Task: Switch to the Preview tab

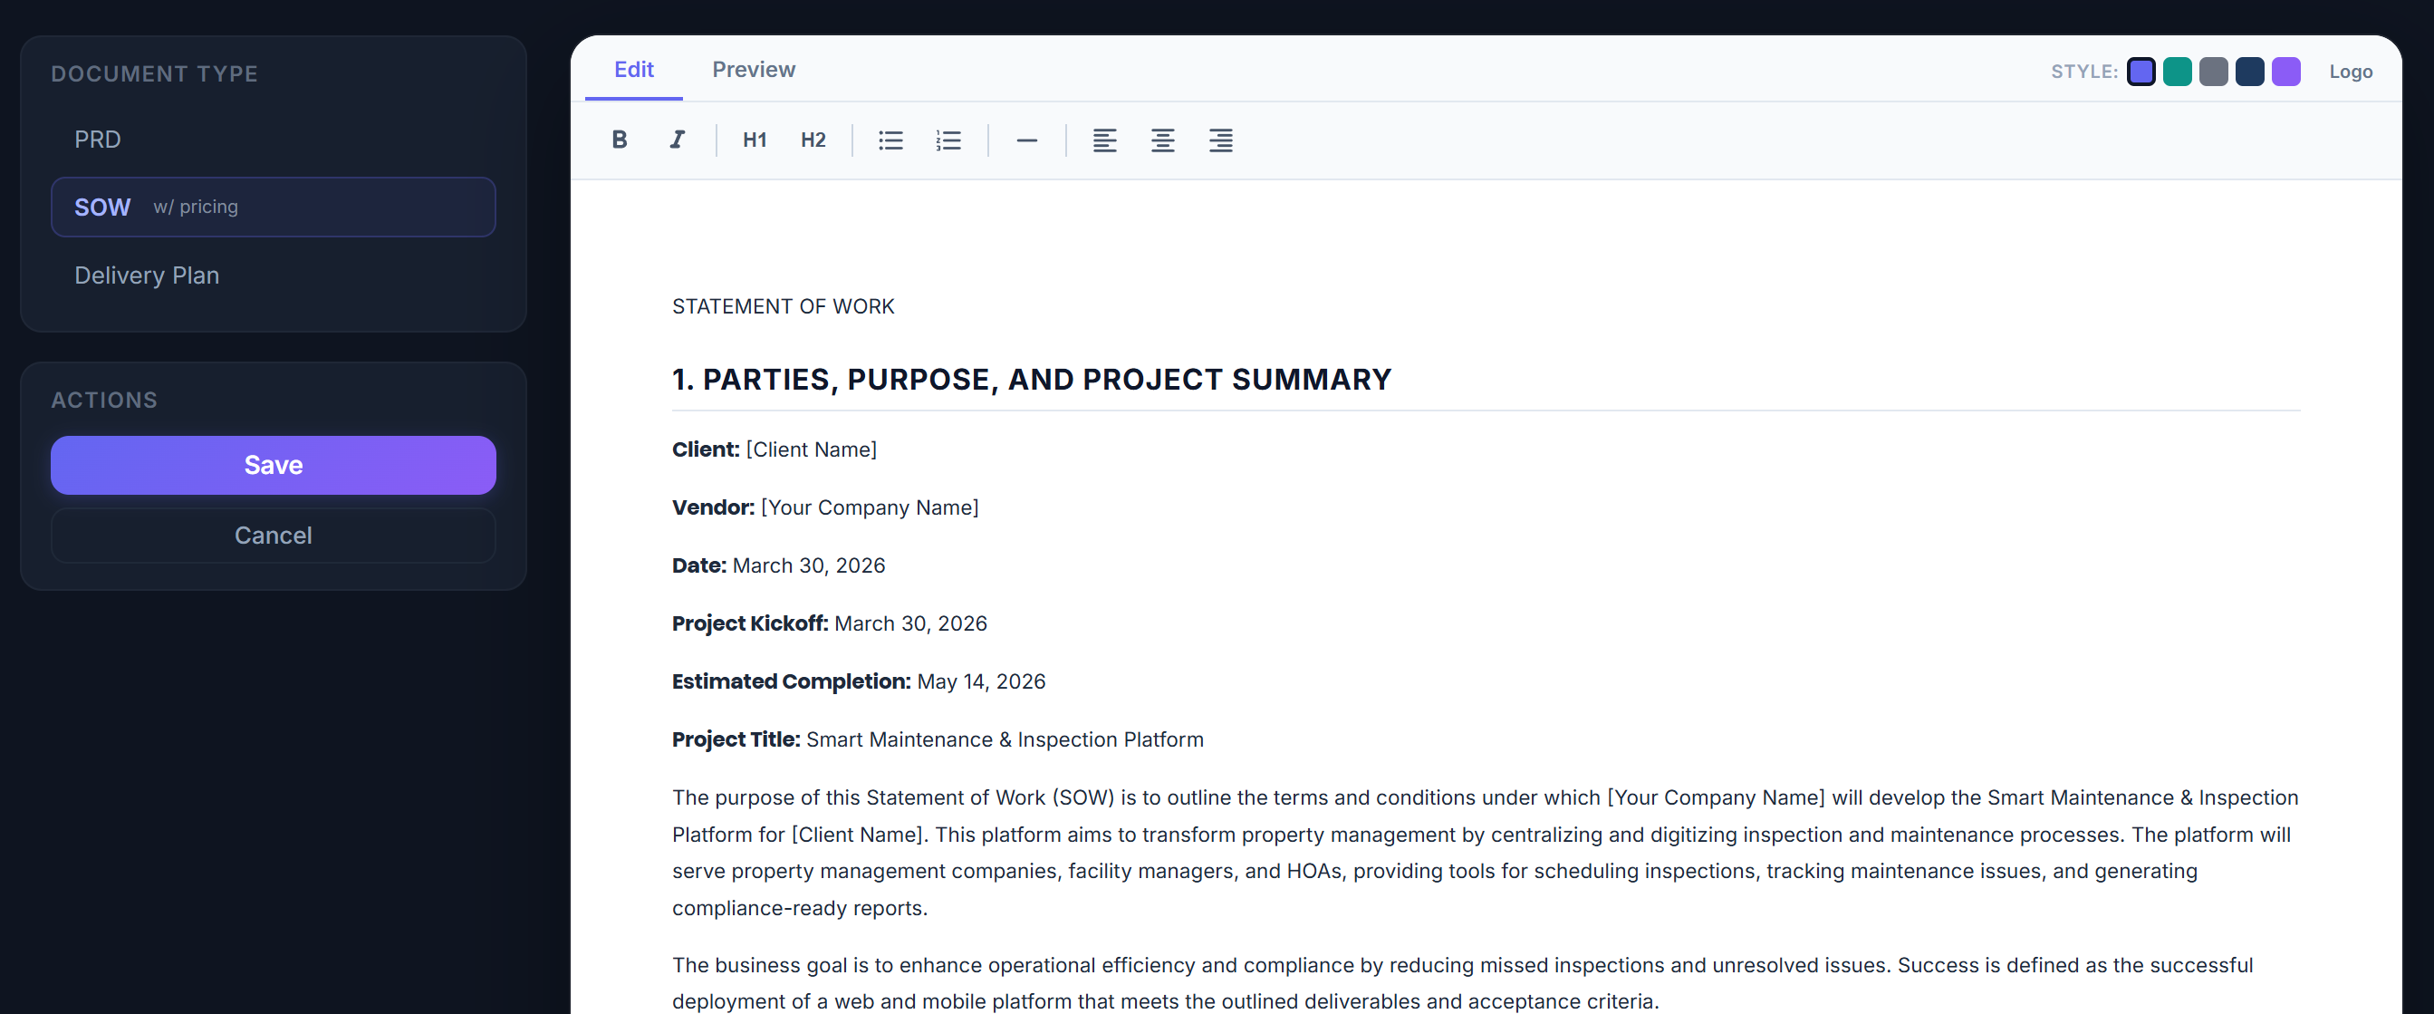Action: (x=753, y=69)
